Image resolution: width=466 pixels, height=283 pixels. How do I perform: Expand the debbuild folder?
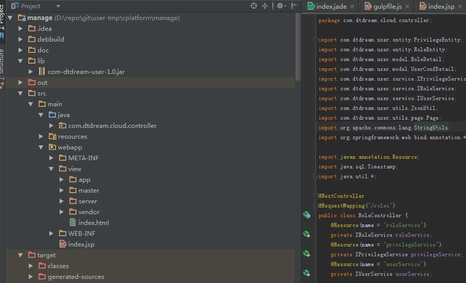[20, 39]
